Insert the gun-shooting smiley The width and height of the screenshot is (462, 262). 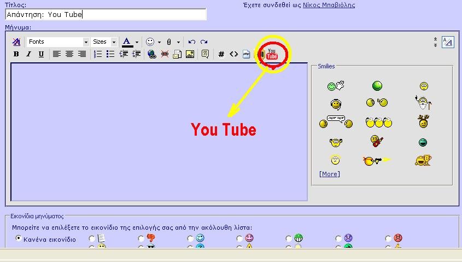pos(376,161)
